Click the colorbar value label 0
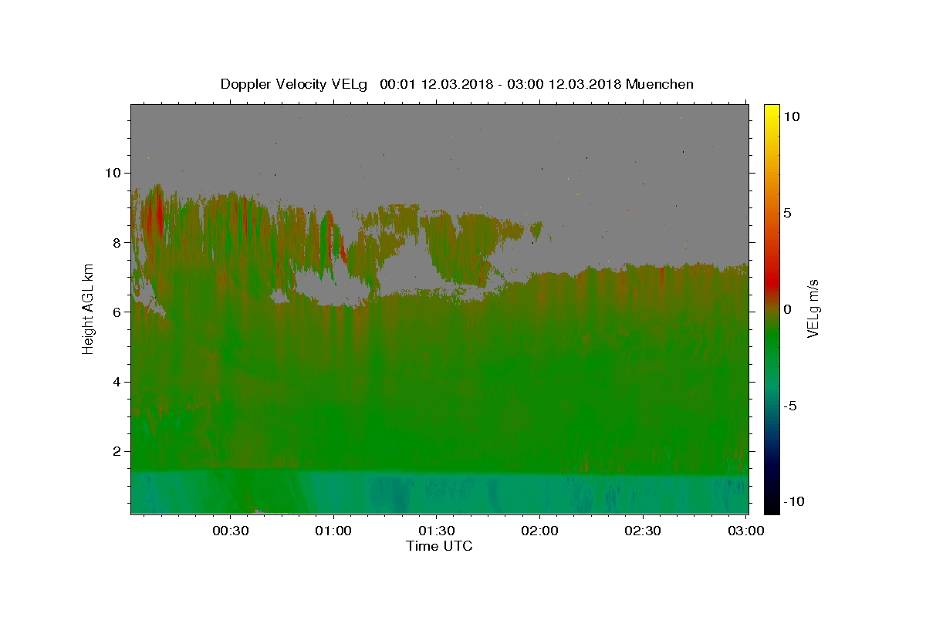 (789, 309)
